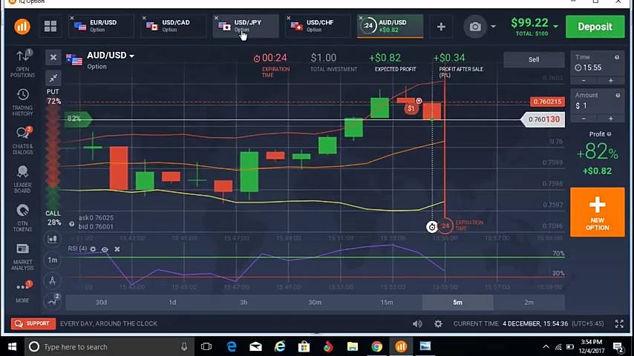Screen dimensions: 634x356
Task: Click the Support button
Action: (33, 323)
